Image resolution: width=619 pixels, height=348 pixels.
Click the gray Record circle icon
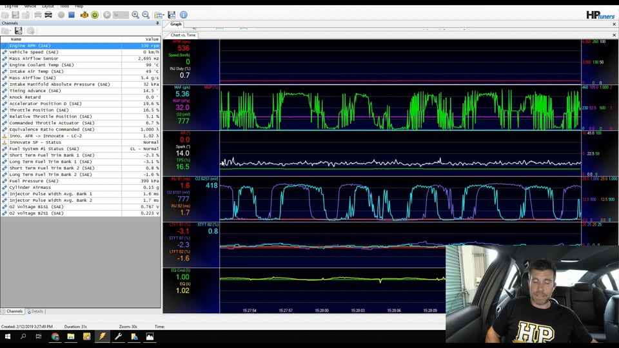click(x=61, y=15)
